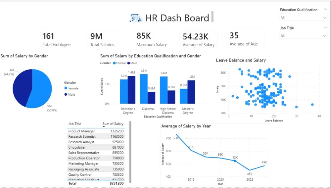Screen dimensions: 331x188
Task: Select the Master's Degree Male 1.2M bar
Action: [191, 92]
